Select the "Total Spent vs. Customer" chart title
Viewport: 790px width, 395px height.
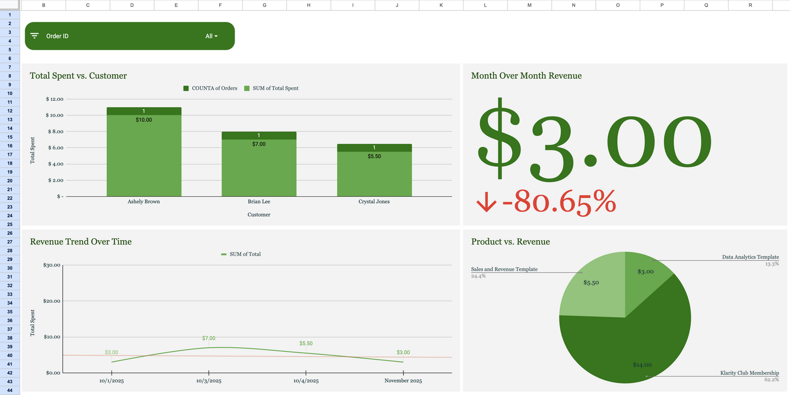(78, 76)
